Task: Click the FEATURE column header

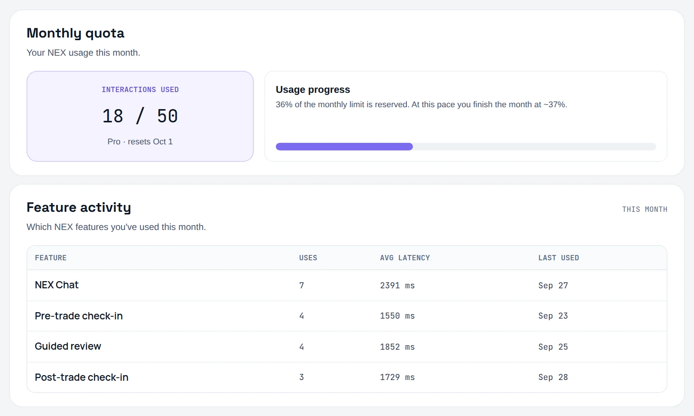Action: (x=51, y=258)
